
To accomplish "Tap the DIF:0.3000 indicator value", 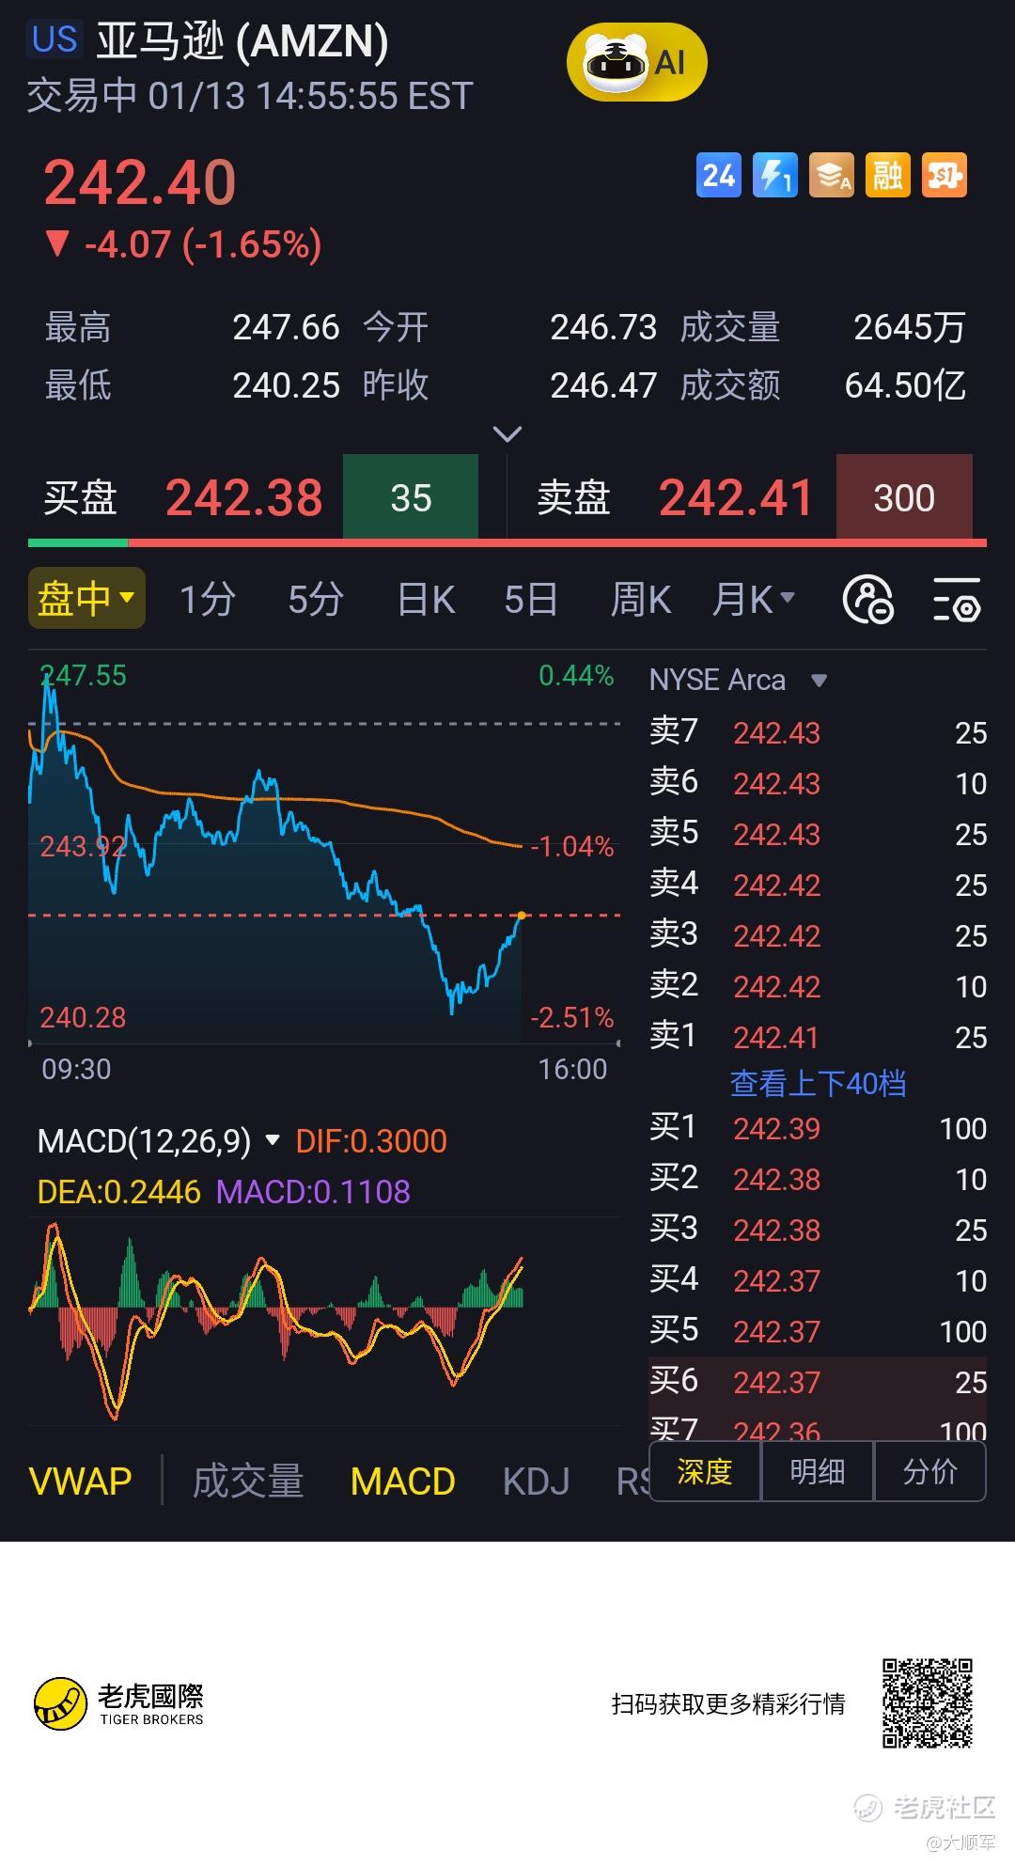I will pyautogui.click(x=371, y=1141).
